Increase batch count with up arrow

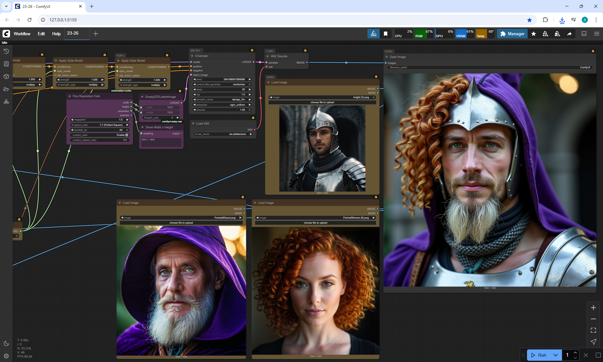(x=575, y=353)
